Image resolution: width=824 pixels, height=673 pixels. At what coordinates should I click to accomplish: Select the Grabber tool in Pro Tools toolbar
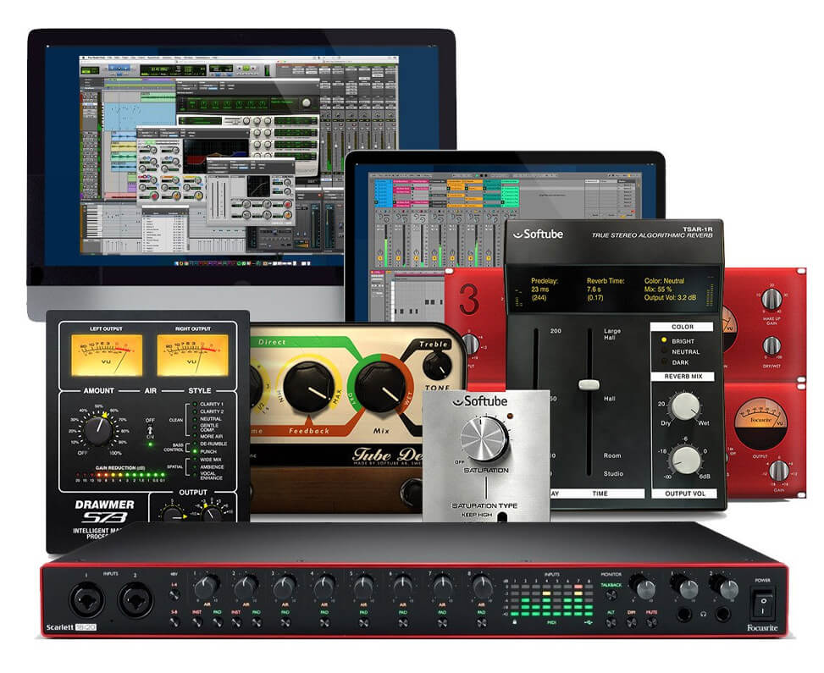click(122, 69)
